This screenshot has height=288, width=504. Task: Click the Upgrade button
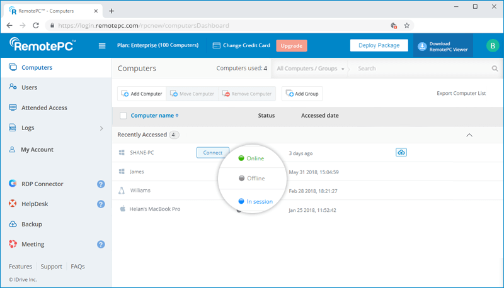pyautogui.click(x=292, y=46)
